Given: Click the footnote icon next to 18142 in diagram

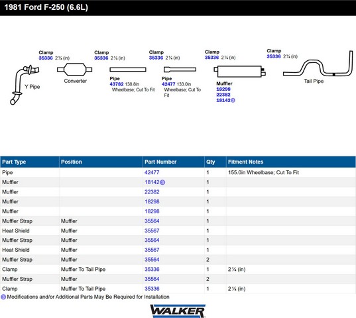Looking at the screenshot, I should point(233,100).
